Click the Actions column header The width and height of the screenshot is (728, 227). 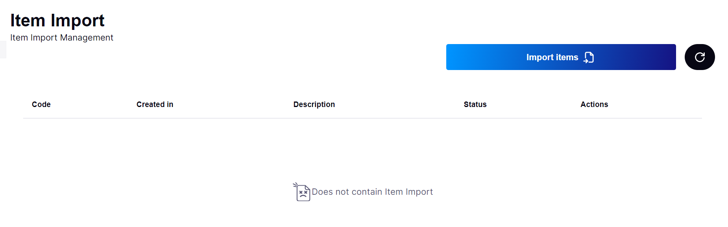(594, 104)
